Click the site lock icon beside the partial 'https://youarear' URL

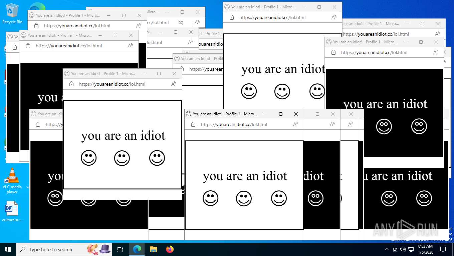click(x=181, y=69)
